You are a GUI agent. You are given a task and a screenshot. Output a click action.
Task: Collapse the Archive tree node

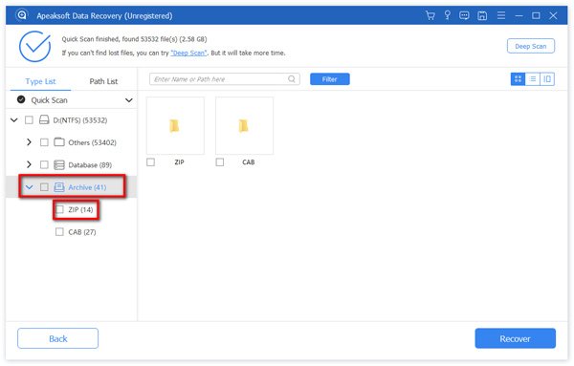point(29,187)
